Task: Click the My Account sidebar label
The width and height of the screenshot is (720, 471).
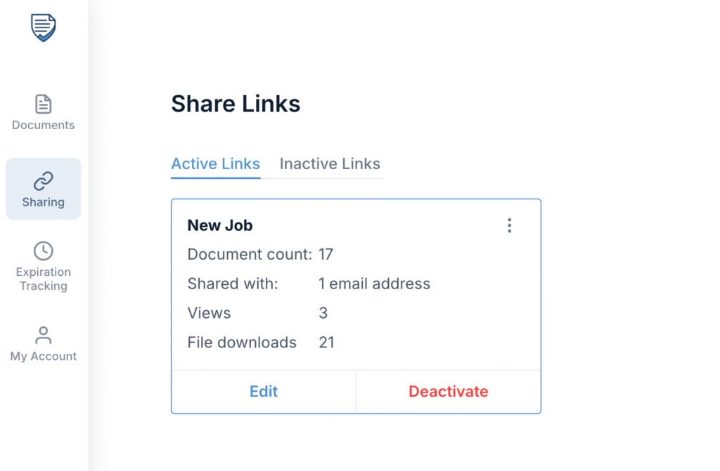Action: coord(43,357)
